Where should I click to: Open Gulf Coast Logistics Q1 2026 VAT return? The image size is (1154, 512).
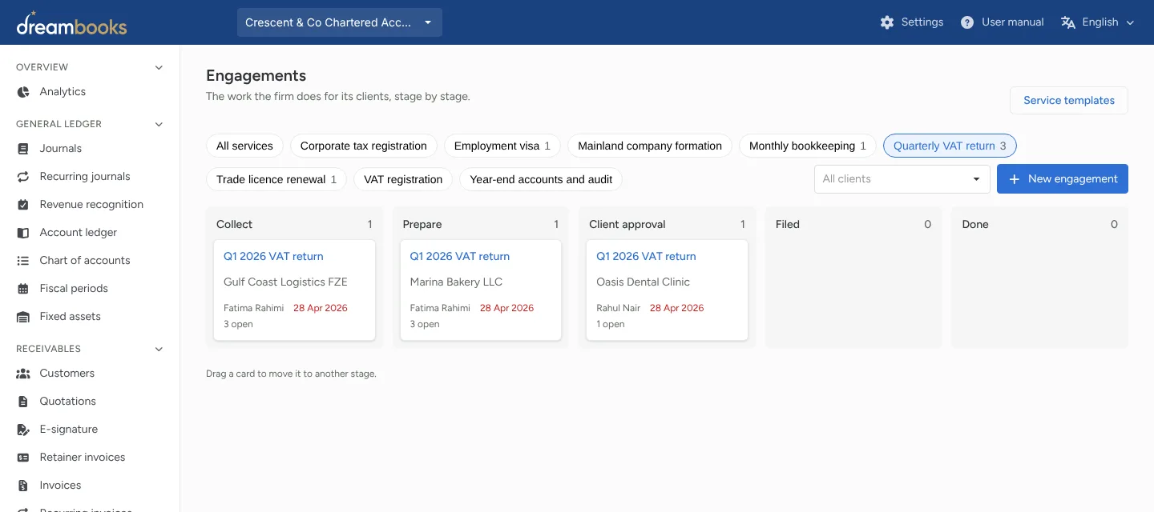[x=273, y=256]
